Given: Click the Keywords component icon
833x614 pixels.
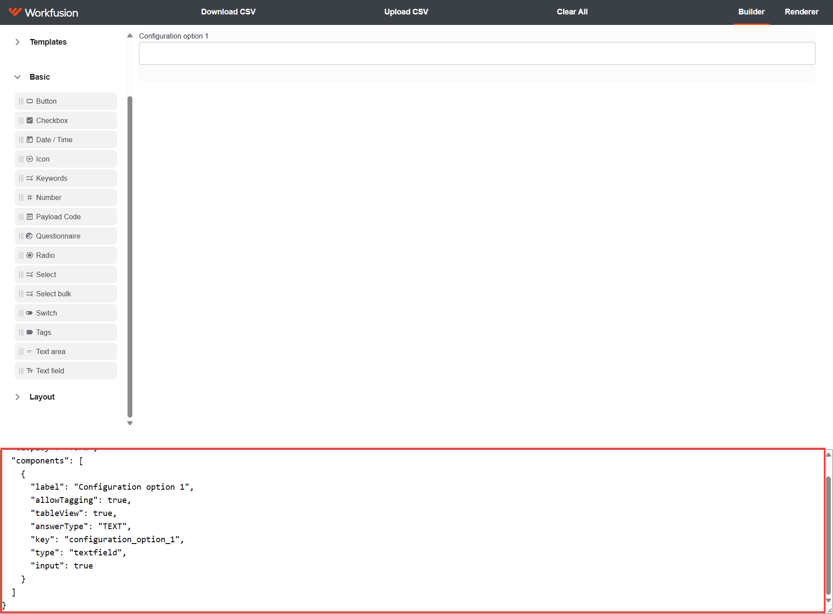Looking at the screenshot, I should 30,178.
